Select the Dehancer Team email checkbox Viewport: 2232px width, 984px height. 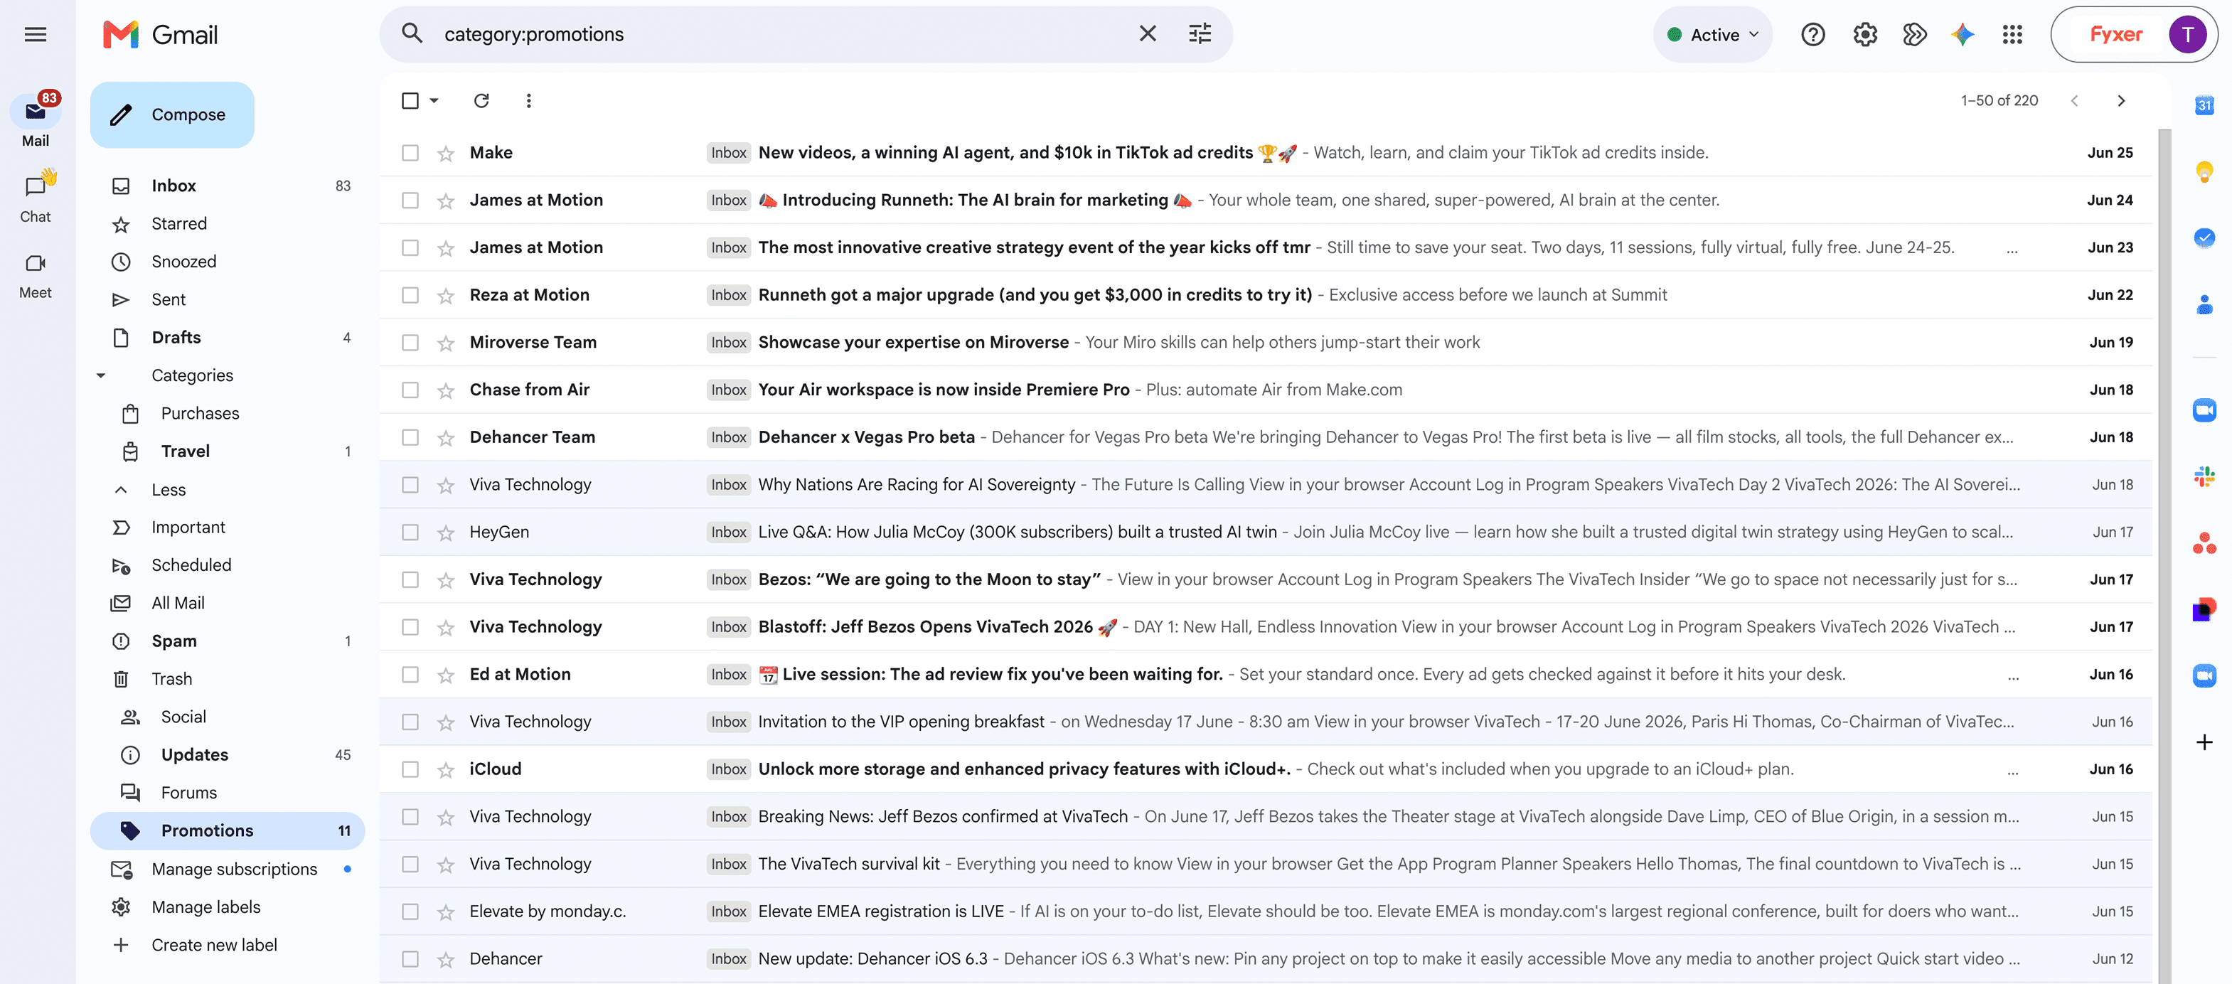410,437
